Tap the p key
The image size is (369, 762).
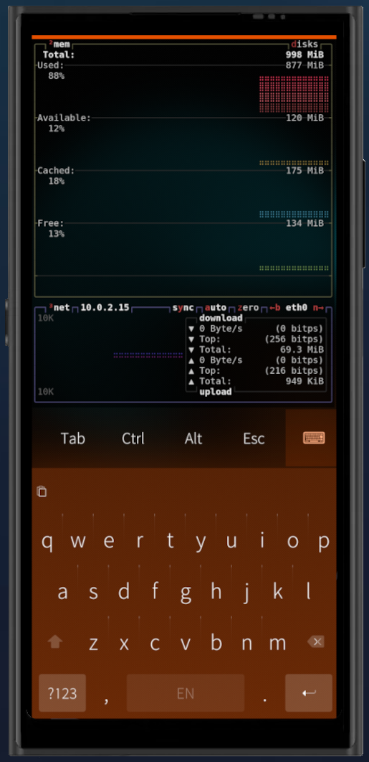point(323,541)
